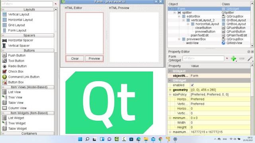
Task: Collapse the Spacers category
Action: point(3,35)
